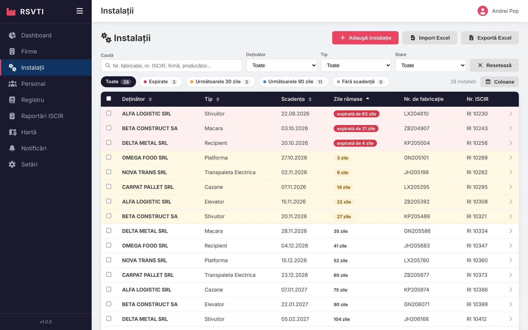Check the LX204810 Stivuitor row checkbox

pos(109,113)
